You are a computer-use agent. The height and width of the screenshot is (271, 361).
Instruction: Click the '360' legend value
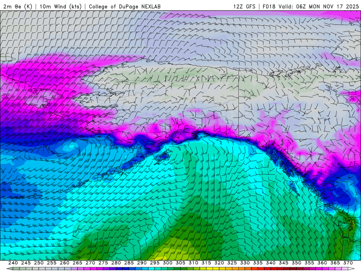[x=322, y=263]
